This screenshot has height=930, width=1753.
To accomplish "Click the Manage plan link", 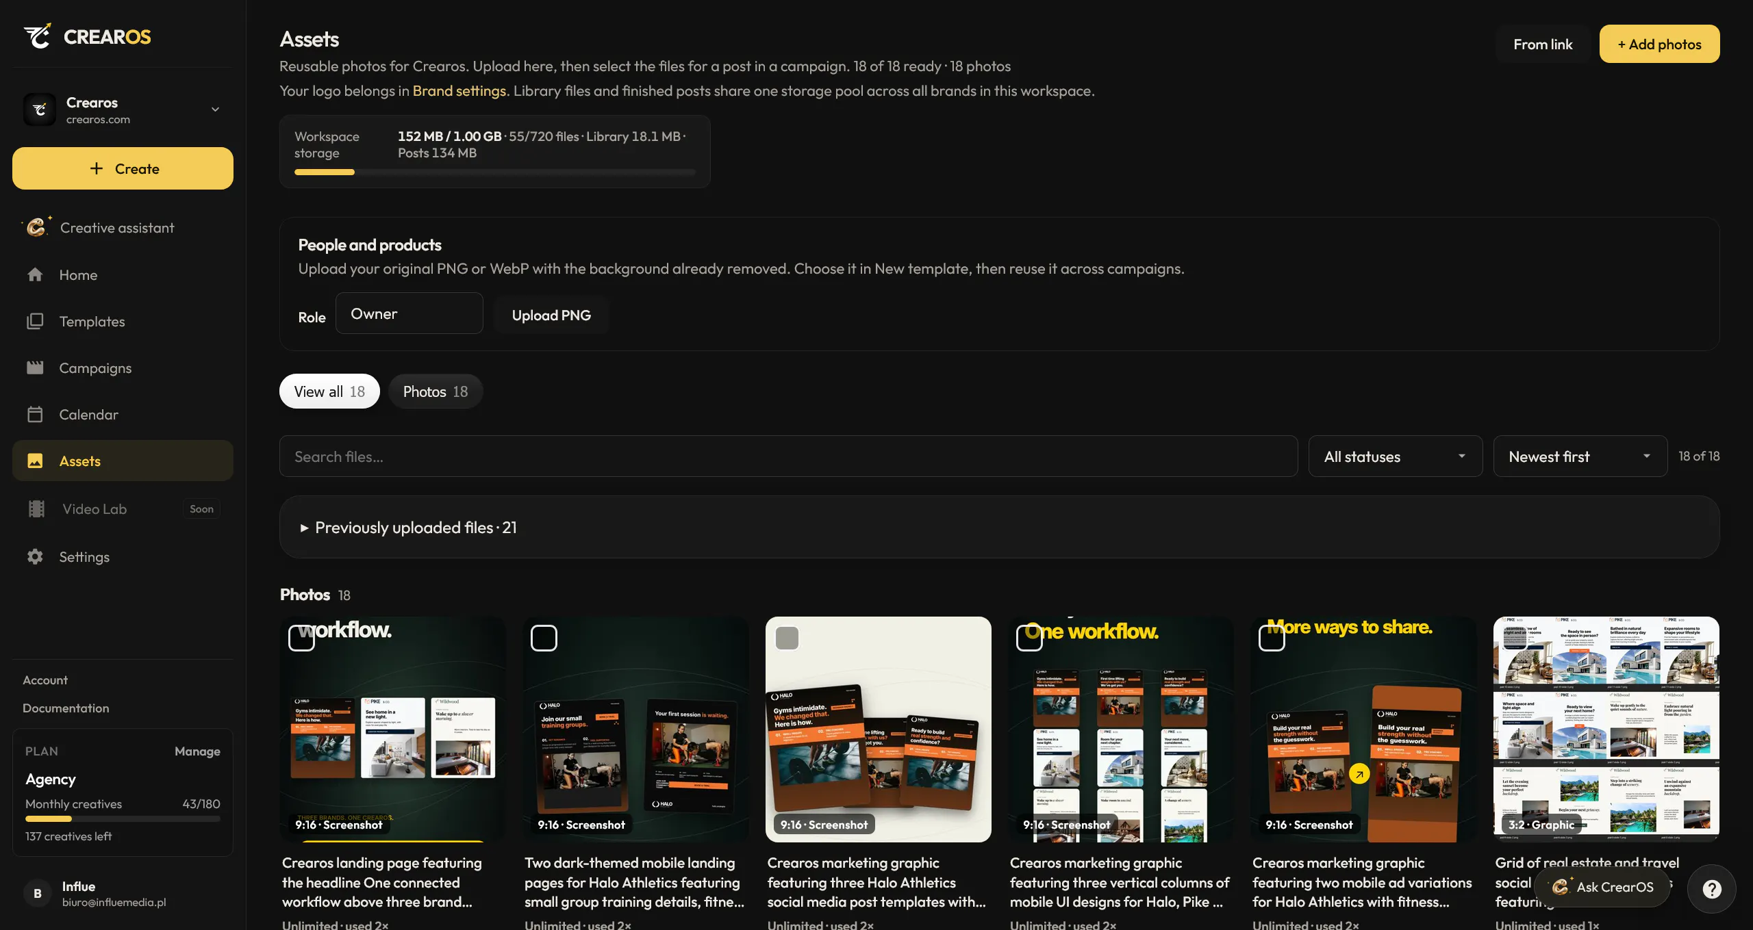I will click(197, 751).
